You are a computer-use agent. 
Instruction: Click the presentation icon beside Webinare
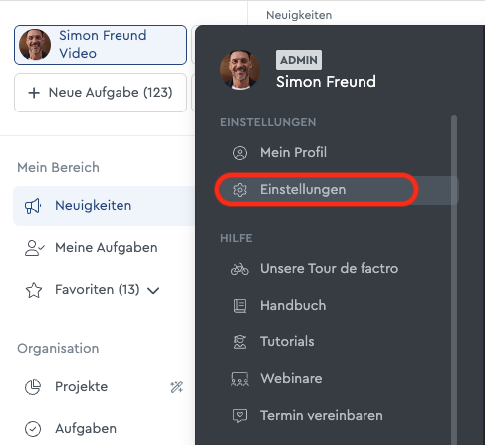(240, 379)
